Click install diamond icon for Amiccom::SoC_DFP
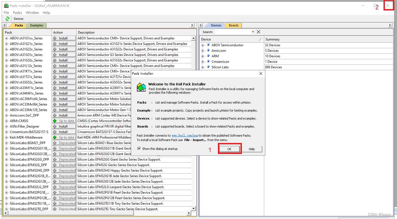397x219 pixels. coord(55,115)
